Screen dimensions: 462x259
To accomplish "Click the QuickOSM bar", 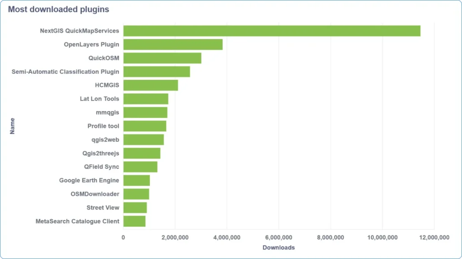I will [162, 58].
